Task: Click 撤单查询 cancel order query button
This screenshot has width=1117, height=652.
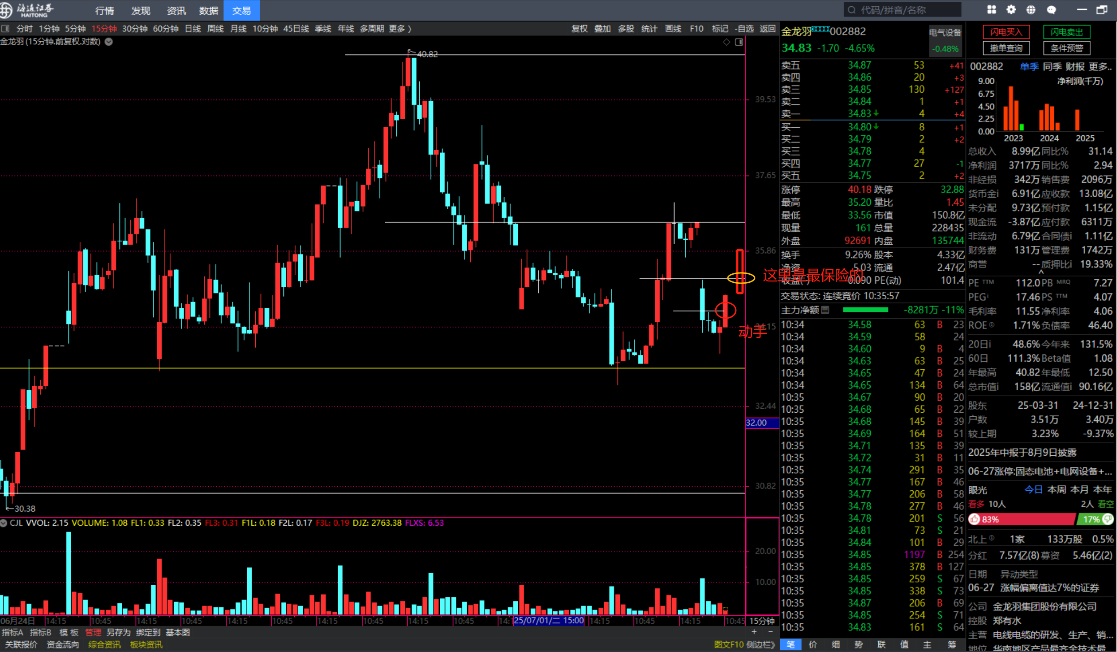Action: (1006, 48)
